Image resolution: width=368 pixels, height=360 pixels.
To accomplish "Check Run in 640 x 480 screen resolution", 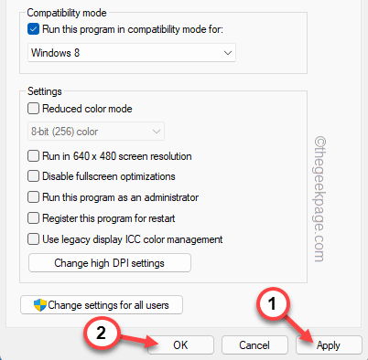I will [x=33, y=156].
